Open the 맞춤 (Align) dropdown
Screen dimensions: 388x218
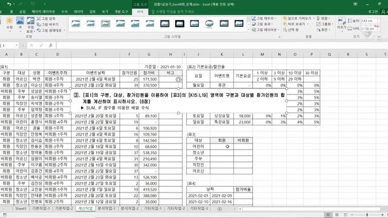click(323, 19)
